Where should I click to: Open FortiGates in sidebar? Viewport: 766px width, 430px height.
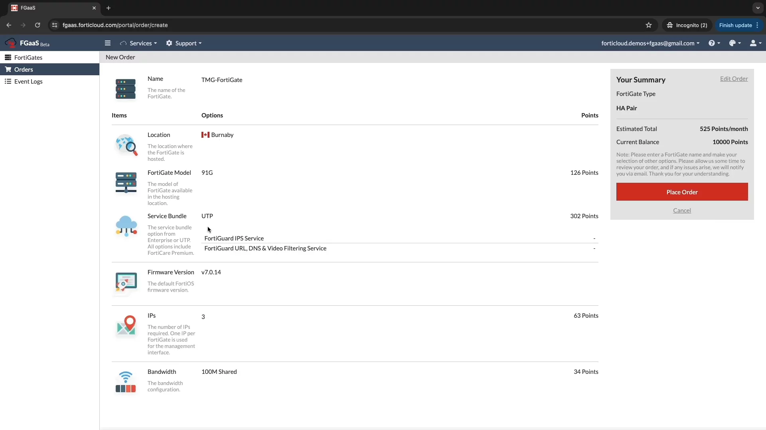pos(28,57)
